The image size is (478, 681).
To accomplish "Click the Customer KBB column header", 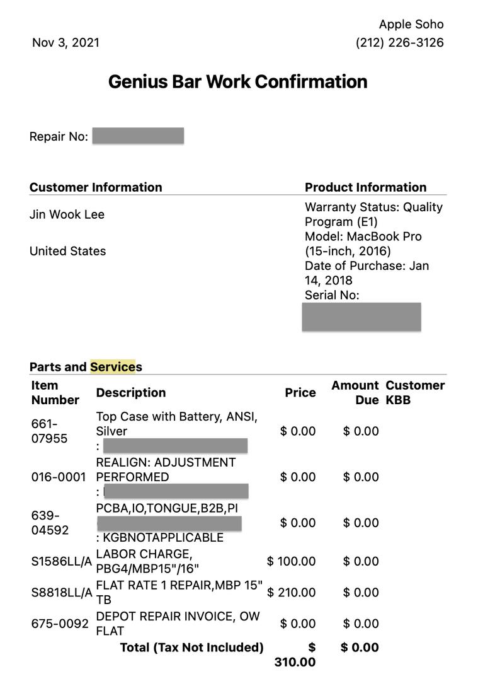I will pyautogui.click(x=415, y=393).
